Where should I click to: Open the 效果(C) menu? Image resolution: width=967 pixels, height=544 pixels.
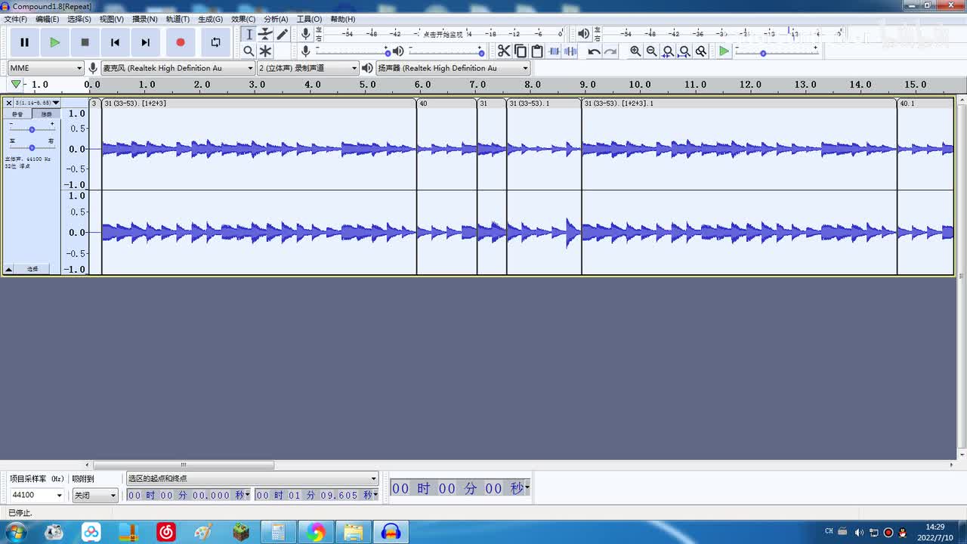pos(243,19)
